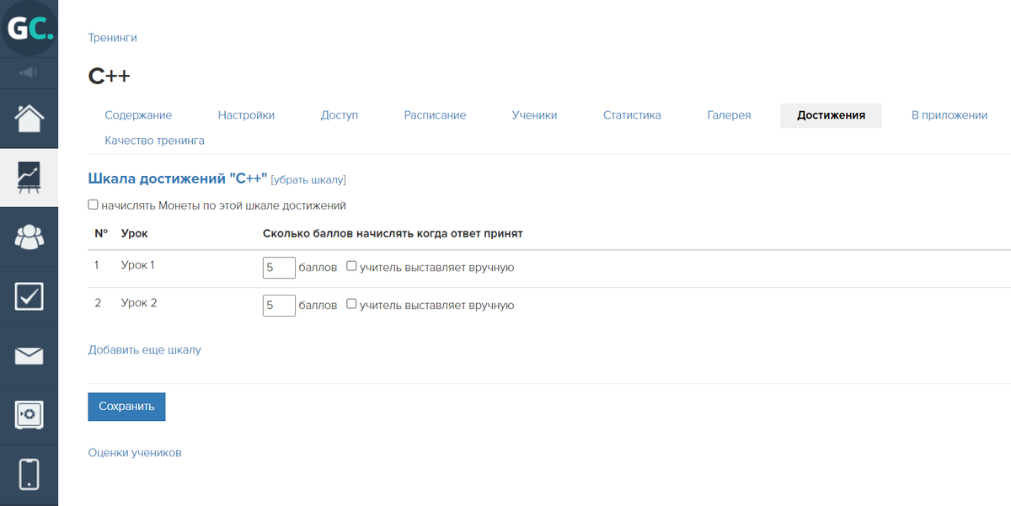This screenshot has height=506, width=1011.
Task: Switch to the Настройки tab
Action: (x=246, y=115)
